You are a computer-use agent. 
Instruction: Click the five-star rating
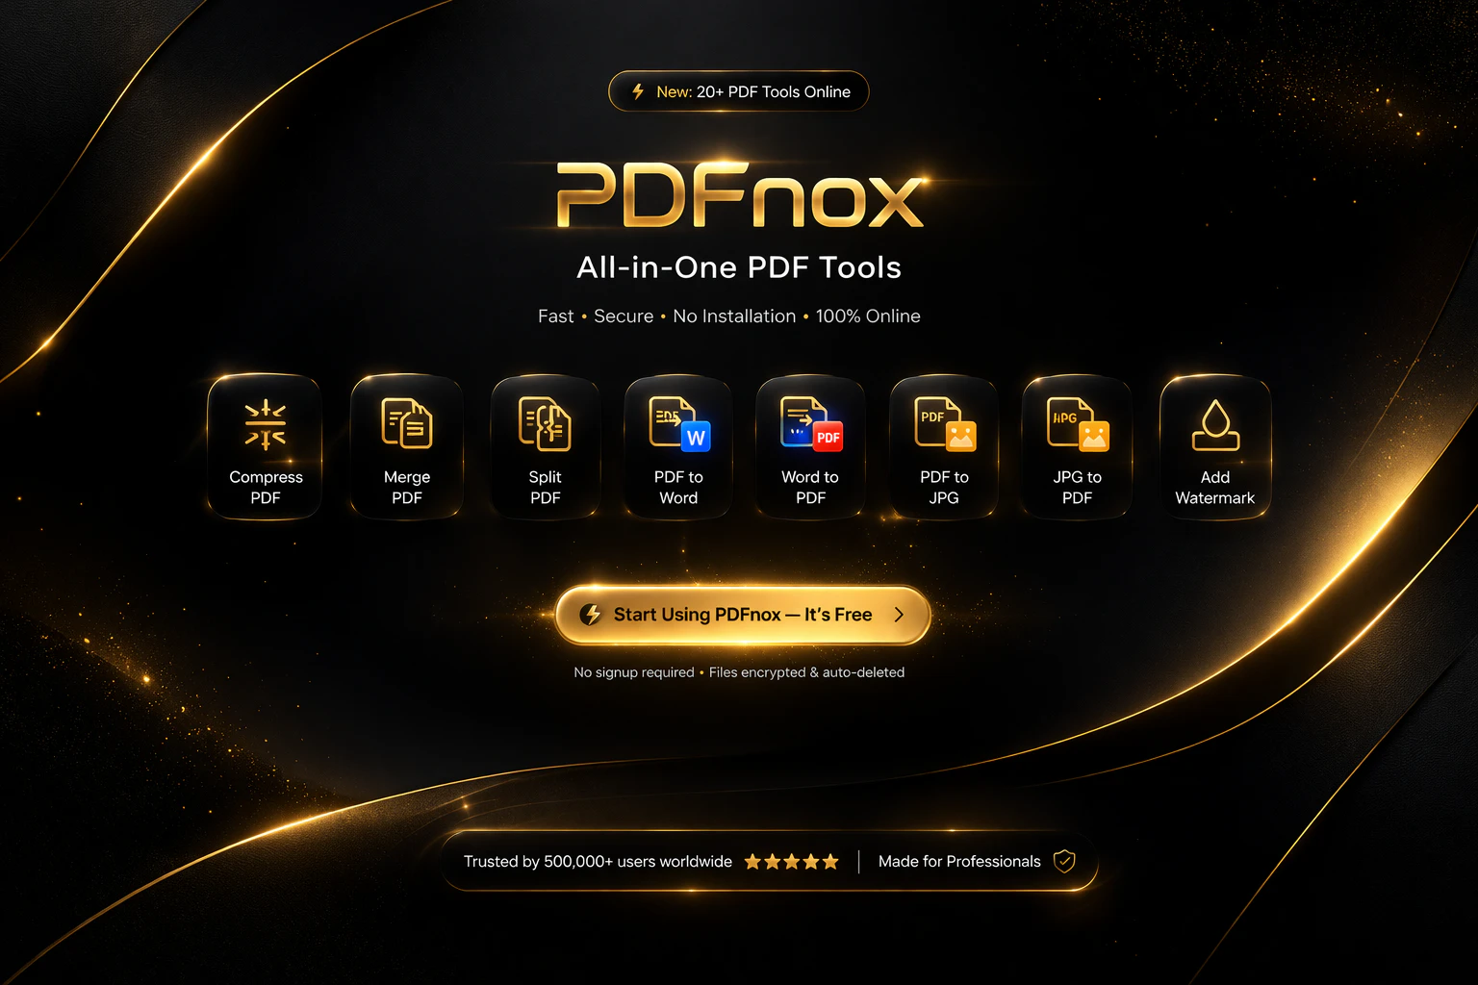point(791,862)
